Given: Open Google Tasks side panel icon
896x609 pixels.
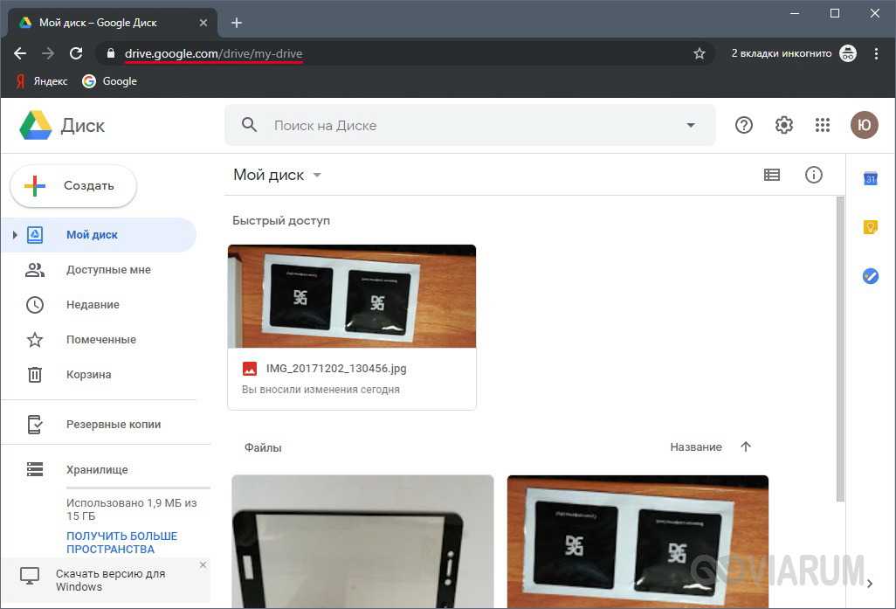Looking at the screenshot, I should (x=870, y=276).
